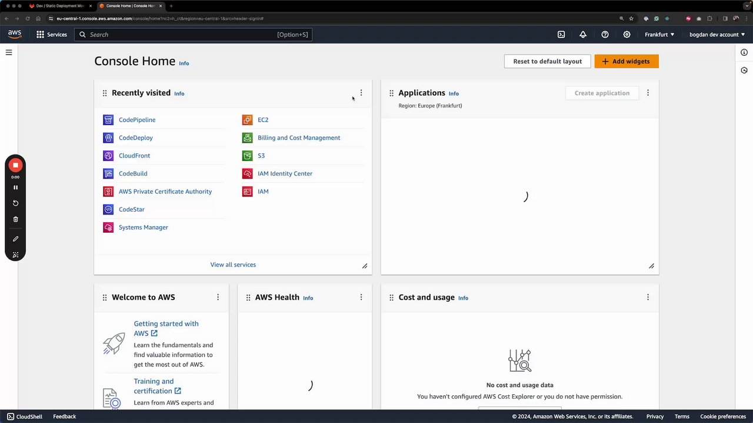Click the AWS Private Certificate Authority icon

coord(108,192)
